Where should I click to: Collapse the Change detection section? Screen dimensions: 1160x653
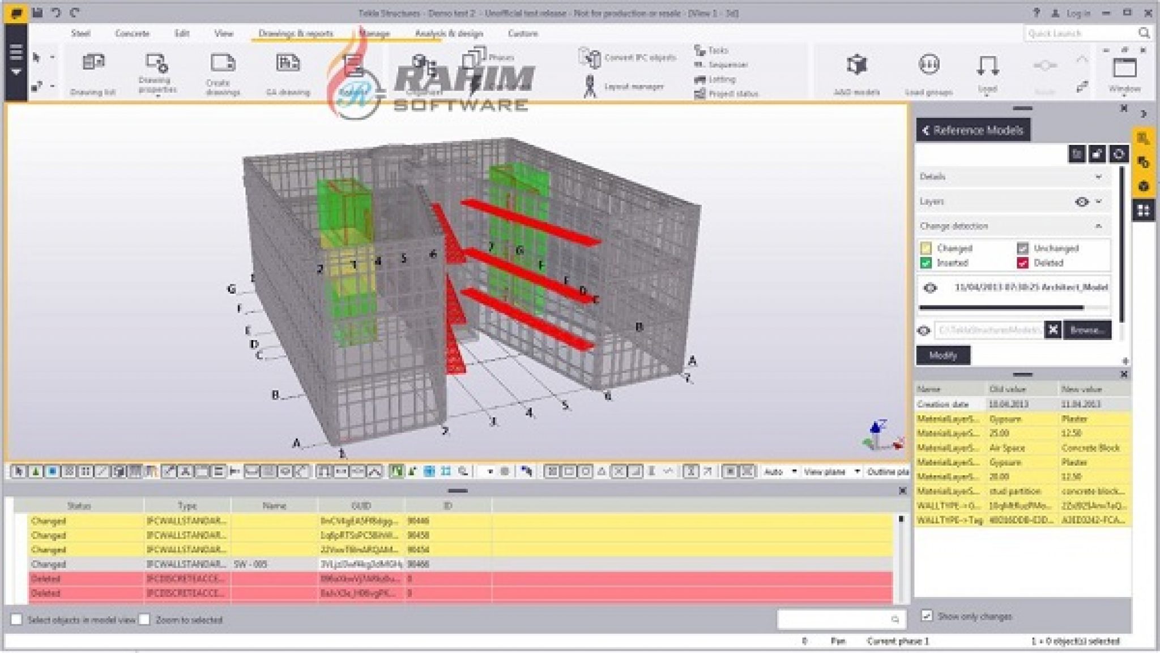(x=1099, y=226)
